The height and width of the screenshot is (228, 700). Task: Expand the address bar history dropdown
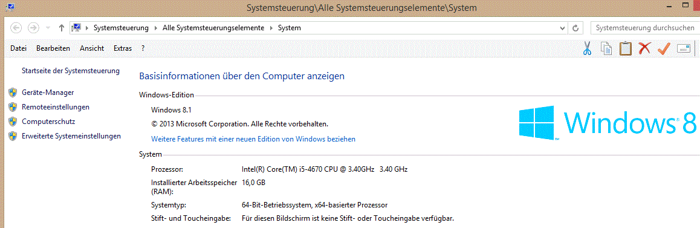[563, 28]
